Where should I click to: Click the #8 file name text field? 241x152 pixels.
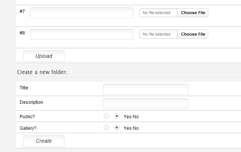coord(81,34)
